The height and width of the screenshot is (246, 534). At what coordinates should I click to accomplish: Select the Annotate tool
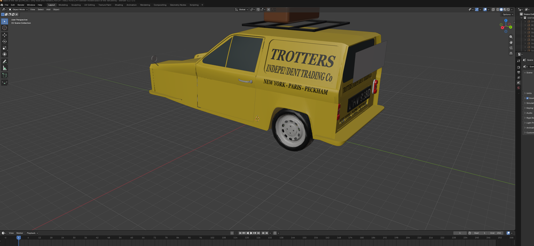tap(4, 61)
